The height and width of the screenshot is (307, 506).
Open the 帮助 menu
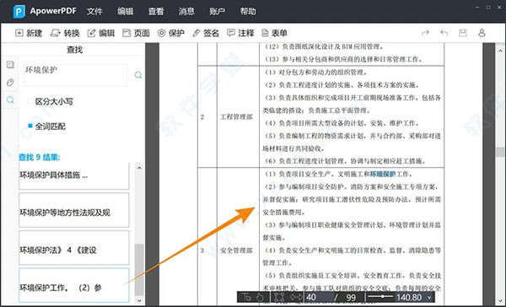(248, 12)
